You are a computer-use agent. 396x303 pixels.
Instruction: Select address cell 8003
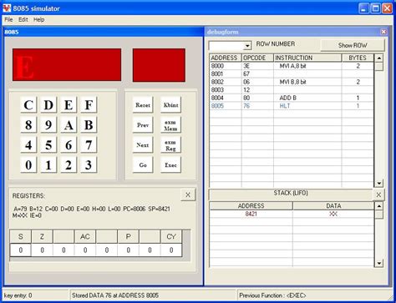click(x=226, y=90)
